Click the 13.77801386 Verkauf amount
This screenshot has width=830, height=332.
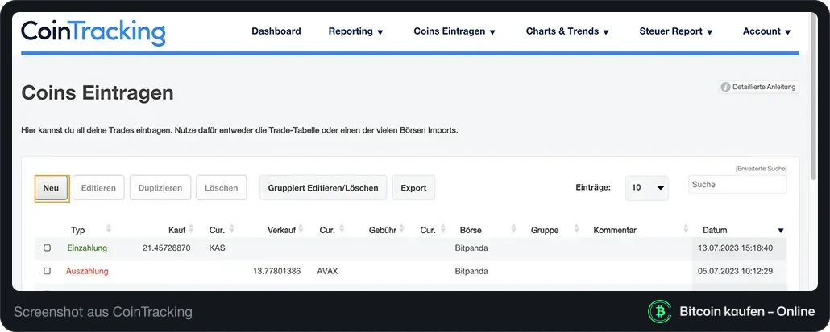click(x=277, y=271)
